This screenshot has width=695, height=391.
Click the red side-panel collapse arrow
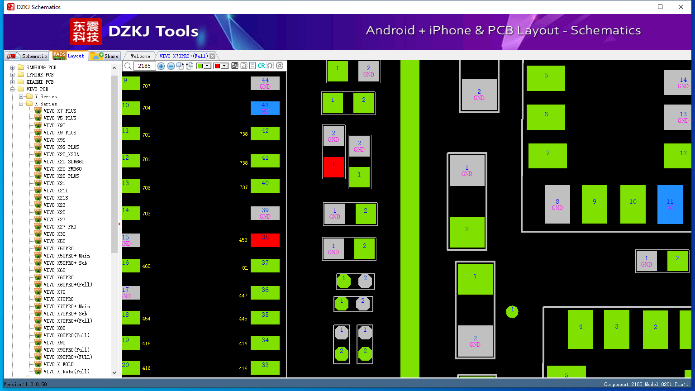(119, 224)
